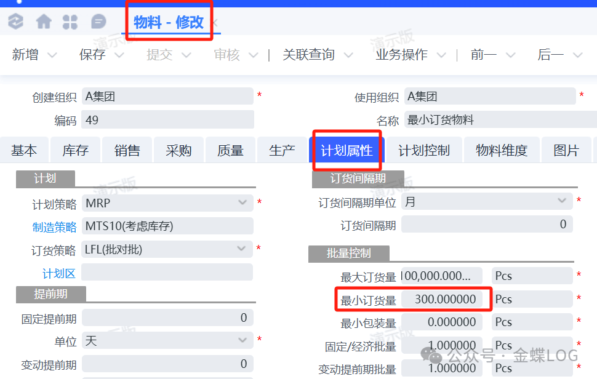
Task: Click the 最小订货量 input field
Action: (445, 300)
